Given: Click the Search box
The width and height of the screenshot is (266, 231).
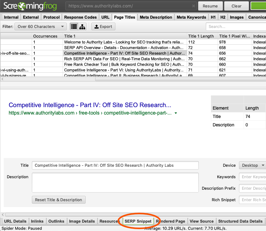Looking at the screenshot, I should pos(236,27).
